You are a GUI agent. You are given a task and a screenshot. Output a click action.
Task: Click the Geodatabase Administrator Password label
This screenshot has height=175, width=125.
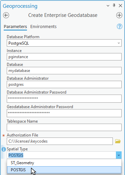[40, 107]
